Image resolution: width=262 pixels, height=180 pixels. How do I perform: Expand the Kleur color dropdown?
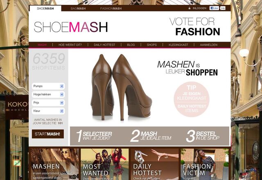(48, 111)
